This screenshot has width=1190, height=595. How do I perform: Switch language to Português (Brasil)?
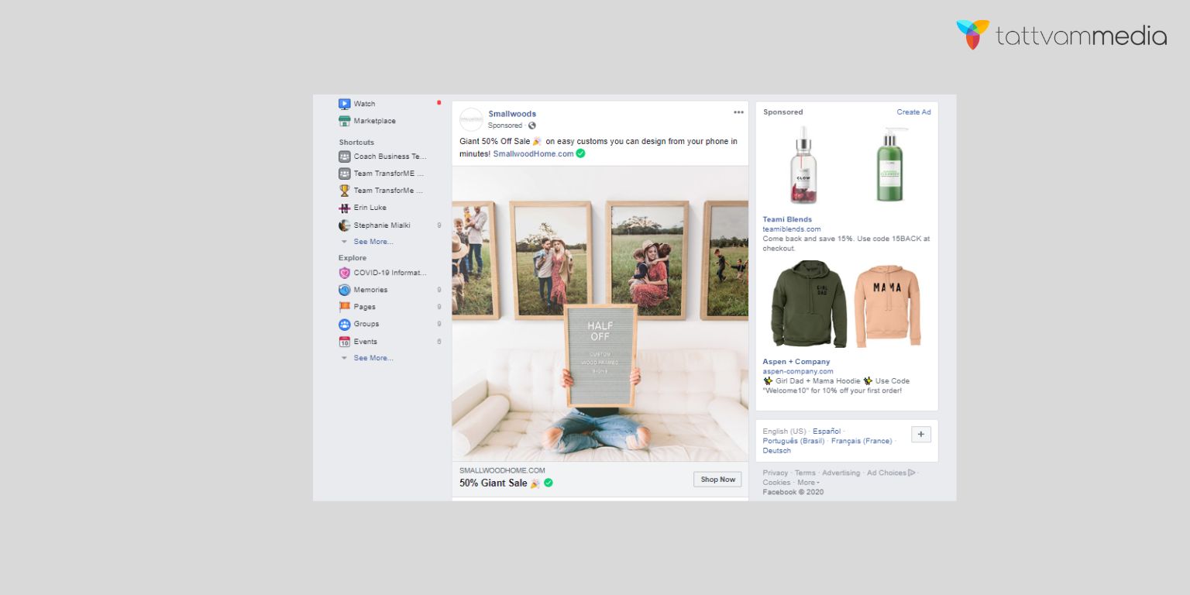pos(793,441)
